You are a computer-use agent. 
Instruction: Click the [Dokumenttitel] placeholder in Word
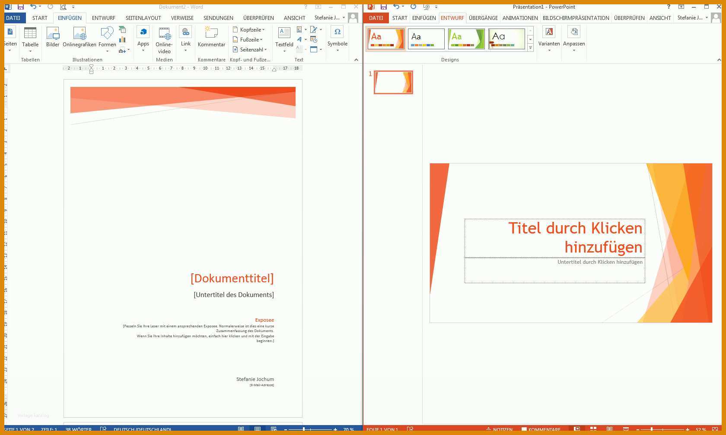pos(232,278)
